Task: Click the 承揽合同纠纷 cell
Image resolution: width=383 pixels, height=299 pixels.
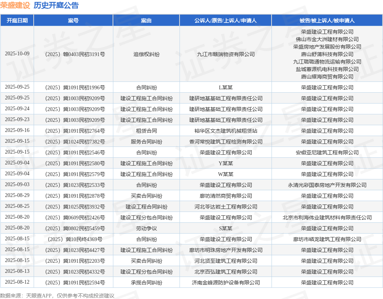Action: [146, 283]
